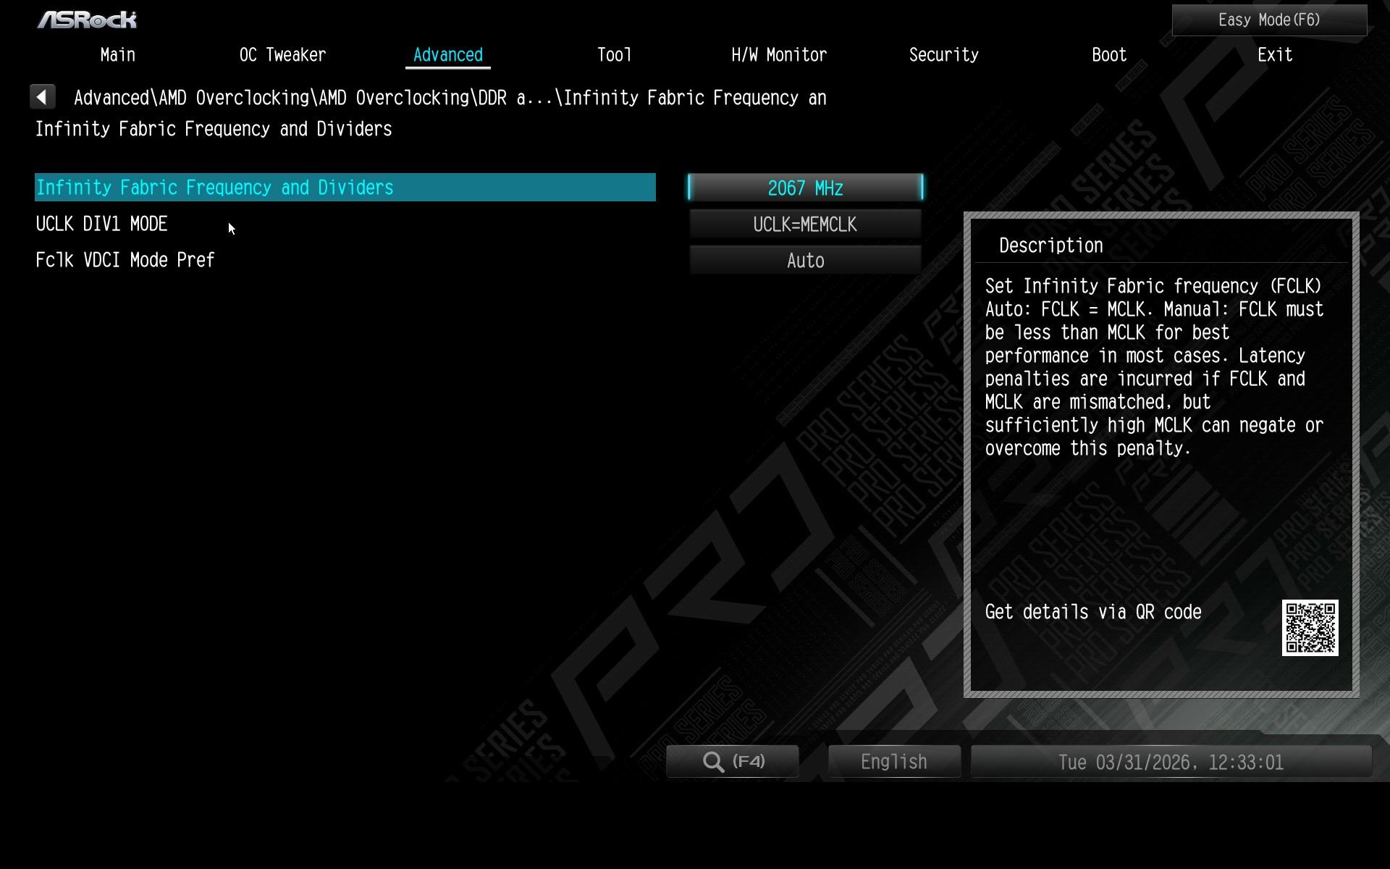Image resolution: width=1390 pixels, height=869 pixels.
Task: Open the OC Tweaker tab
Action: (282, 55)
